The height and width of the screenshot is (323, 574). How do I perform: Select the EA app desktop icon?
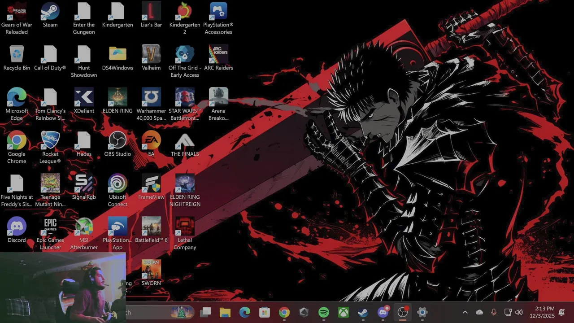(x=151, y=144)
